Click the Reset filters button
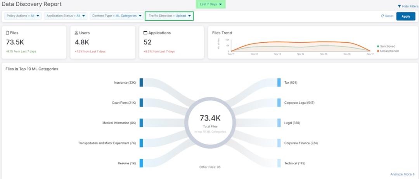The width and height of the screenshot is (419, 179). [x=387, y=16]
